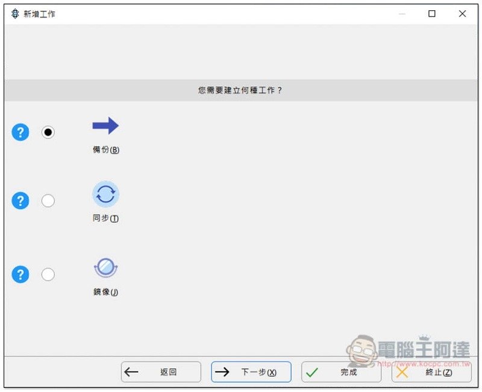Click the 同步(T) text label

106,219
